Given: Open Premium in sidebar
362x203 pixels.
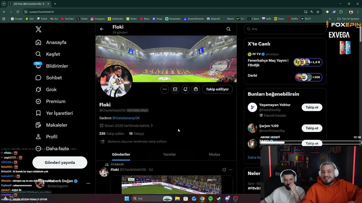Looking at the screenshot, I should [x=50, y=101].
